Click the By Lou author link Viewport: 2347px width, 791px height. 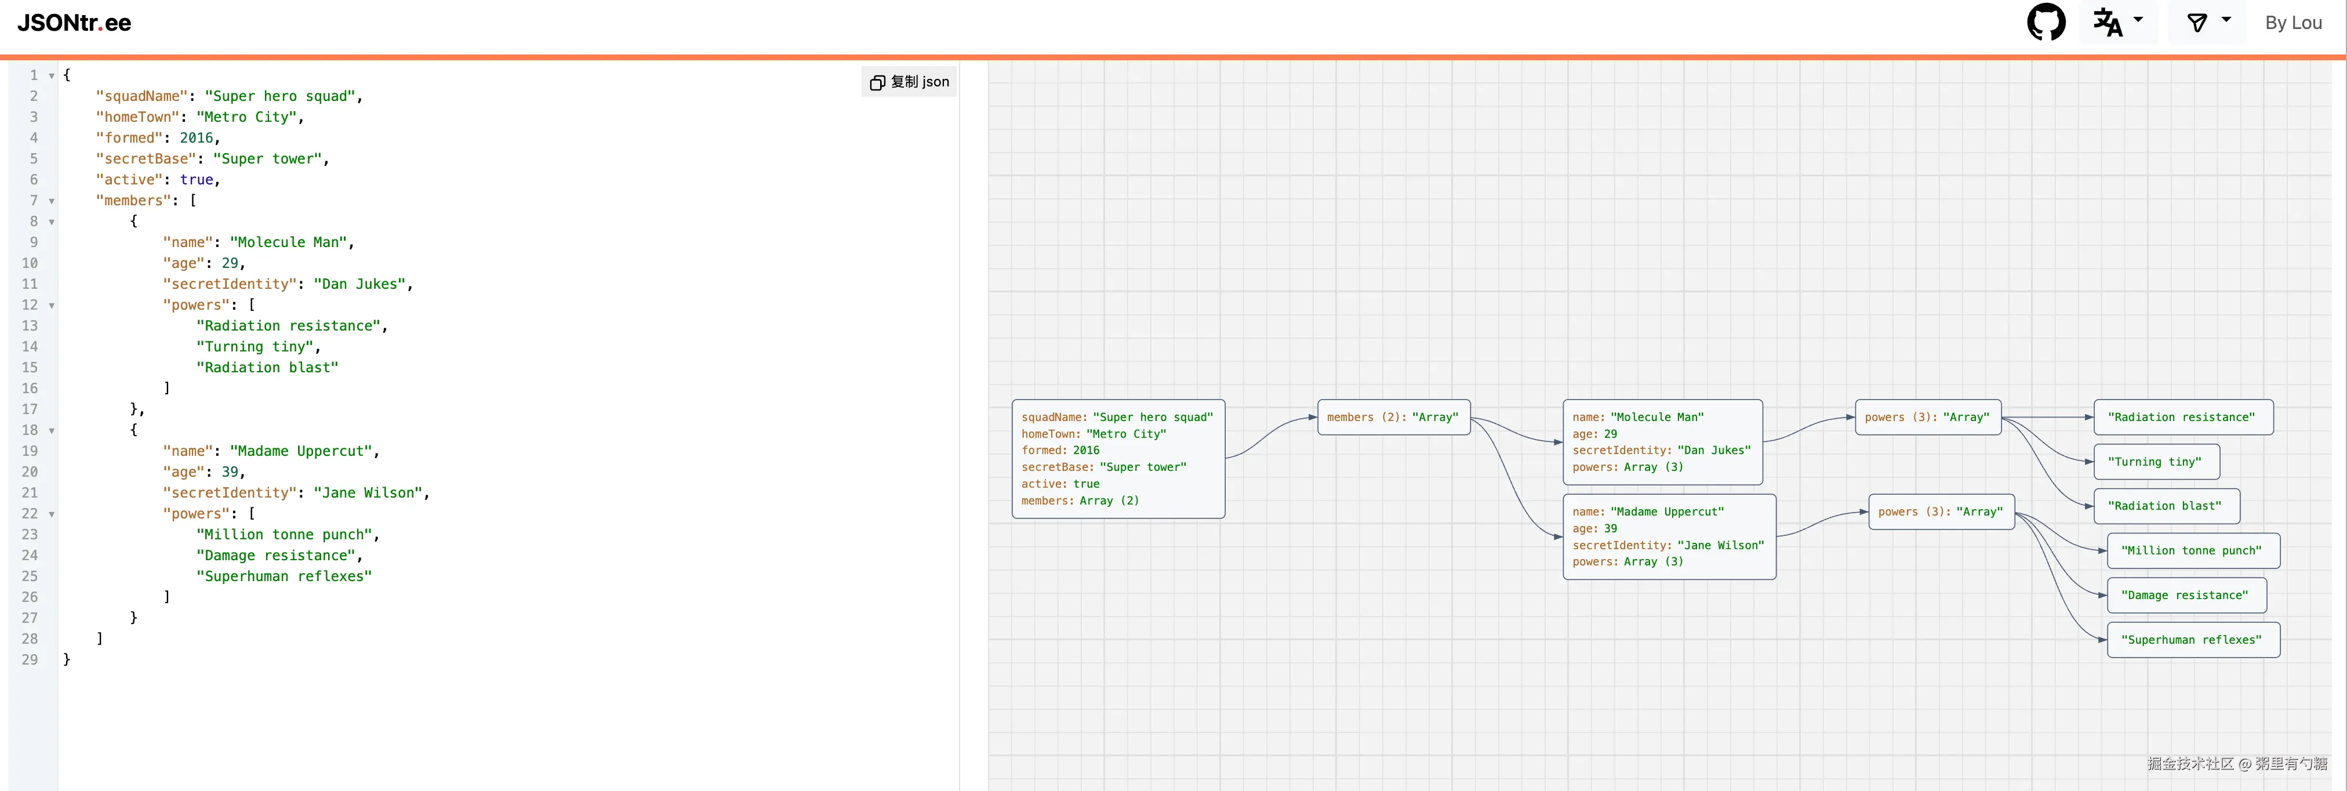[2292, 23]
